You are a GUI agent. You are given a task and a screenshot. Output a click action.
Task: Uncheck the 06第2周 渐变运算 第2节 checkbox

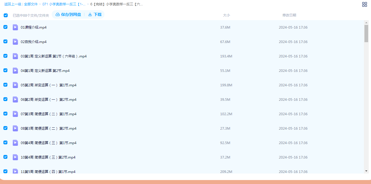(x=5, y=99)
